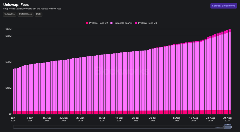
Task: Click the 22 Jun 2026 date label
Action: coord(64,119)
